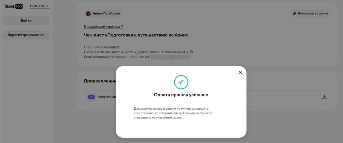Viewport: 343px width, 143px height.
Task: Click the green success checkmark icon
Action: (181, 82)
